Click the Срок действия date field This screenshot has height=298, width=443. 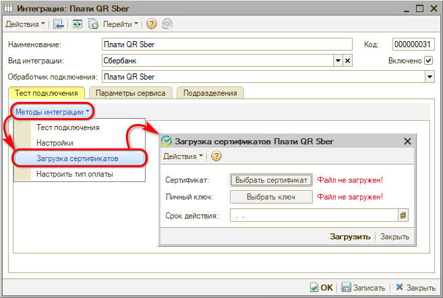[x=314, y=216]
